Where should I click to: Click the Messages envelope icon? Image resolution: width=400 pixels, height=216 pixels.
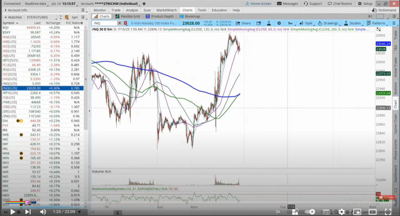coord(279,4)
